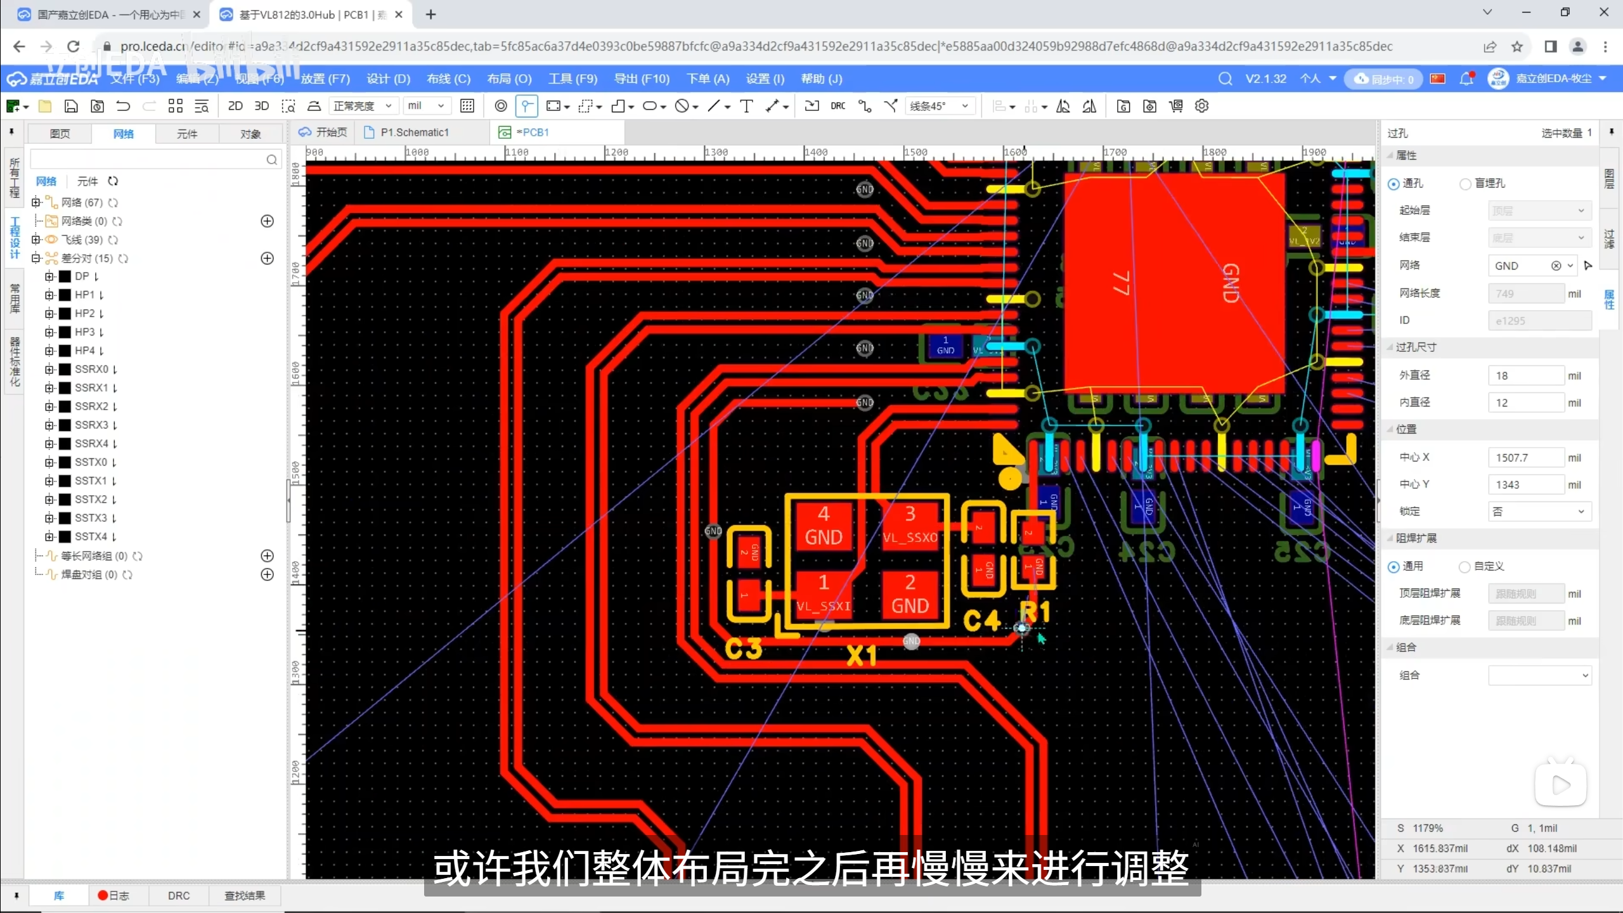Switch to the P1.Schematic1 tab
This screenshot has height=913, width=1623.
click(x=414, y=133)
